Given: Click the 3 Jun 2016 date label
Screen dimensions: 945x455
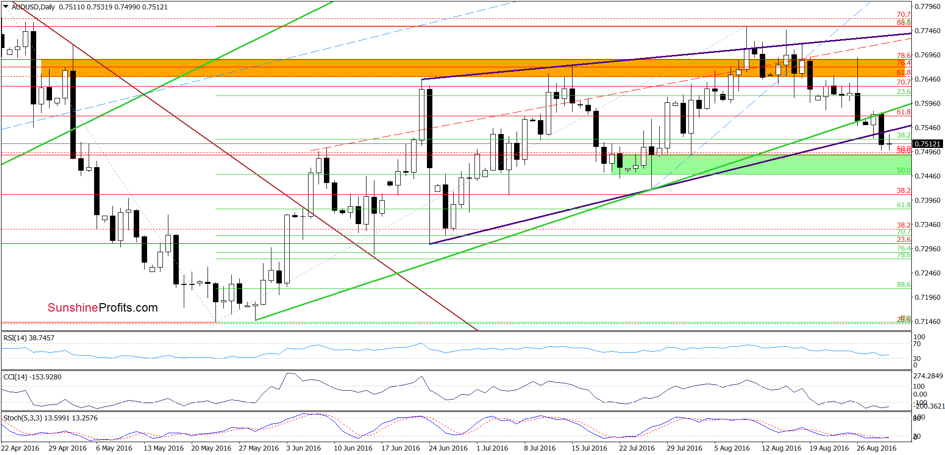Looking at the screenshot, I should point(304,448).
